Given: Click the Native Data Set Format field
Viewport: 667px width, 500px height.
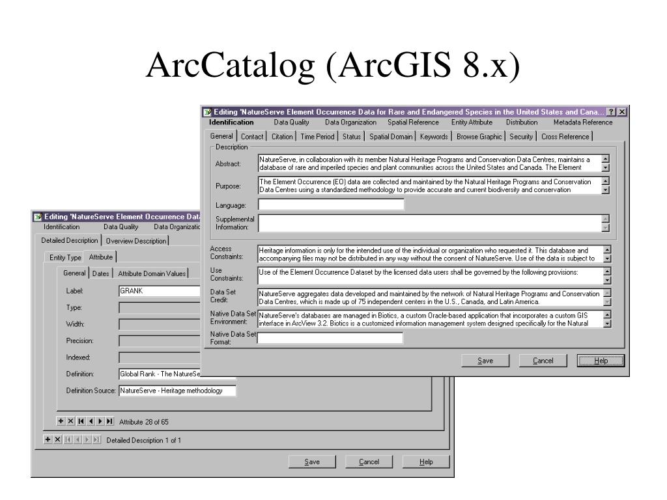Looking at the screenshot, I should (330, 338).
